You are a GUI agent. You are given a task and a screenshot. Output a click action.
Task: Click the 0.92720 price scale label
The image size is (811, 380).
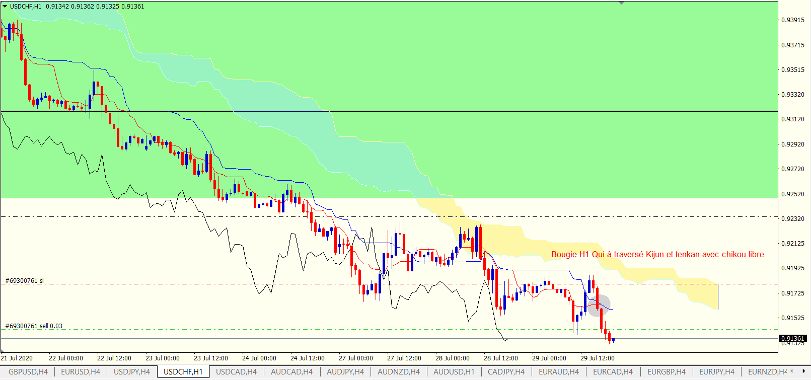point(792,169)
